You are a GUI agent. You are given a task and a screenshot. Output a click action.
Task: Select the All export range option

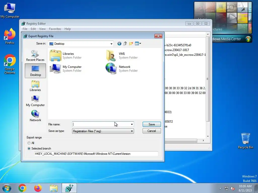(29, 143)
